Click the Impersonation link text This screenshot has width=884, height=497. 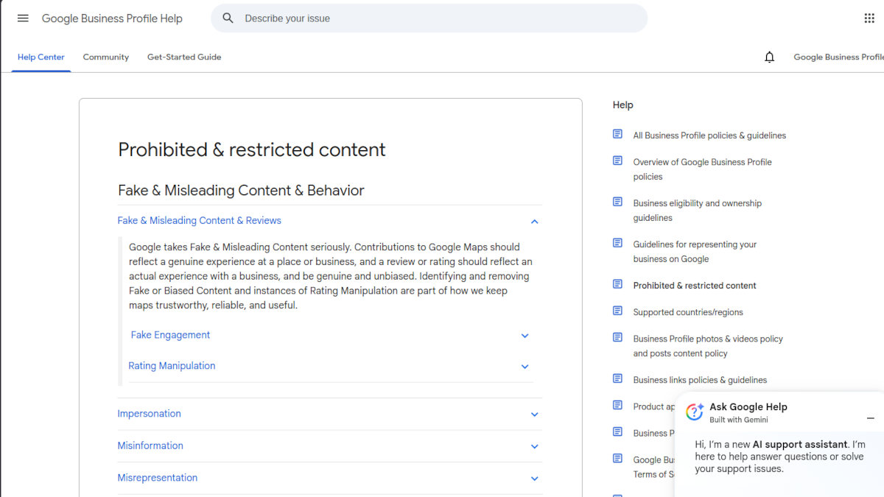[149, 414]
